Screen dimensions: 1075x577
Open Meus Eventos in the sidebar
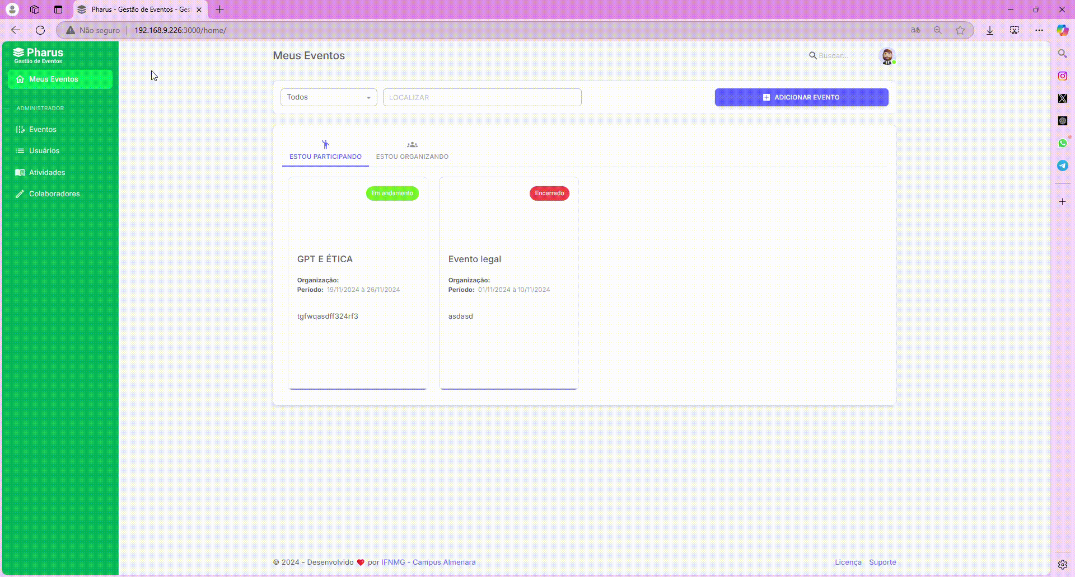click(60, 79)
